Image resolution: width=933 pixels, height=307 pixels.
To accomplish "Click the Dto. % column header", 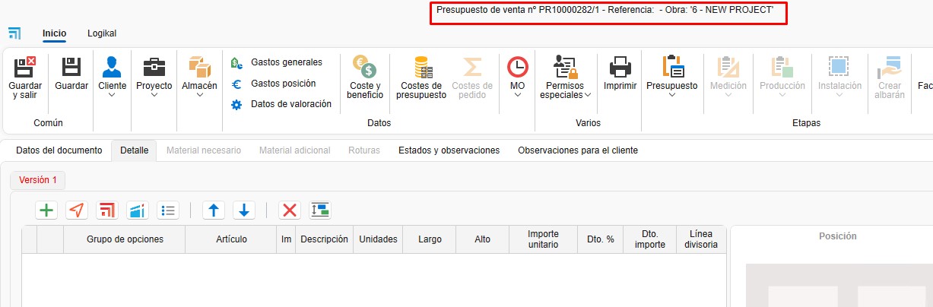I will 601,239.
